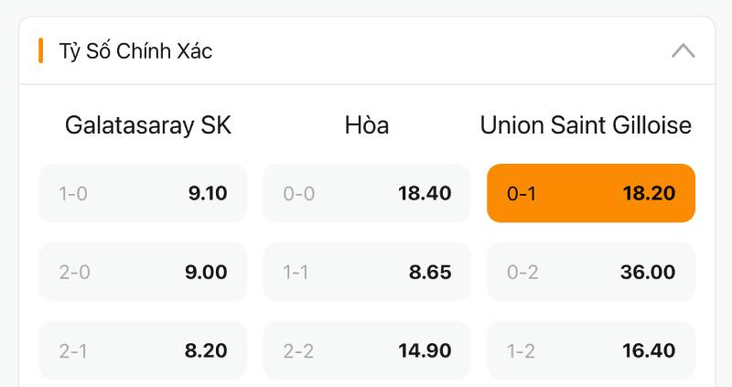Click the 9.10 odds value
This screenshot has width=732, height=387.
[x=208, y=193]
